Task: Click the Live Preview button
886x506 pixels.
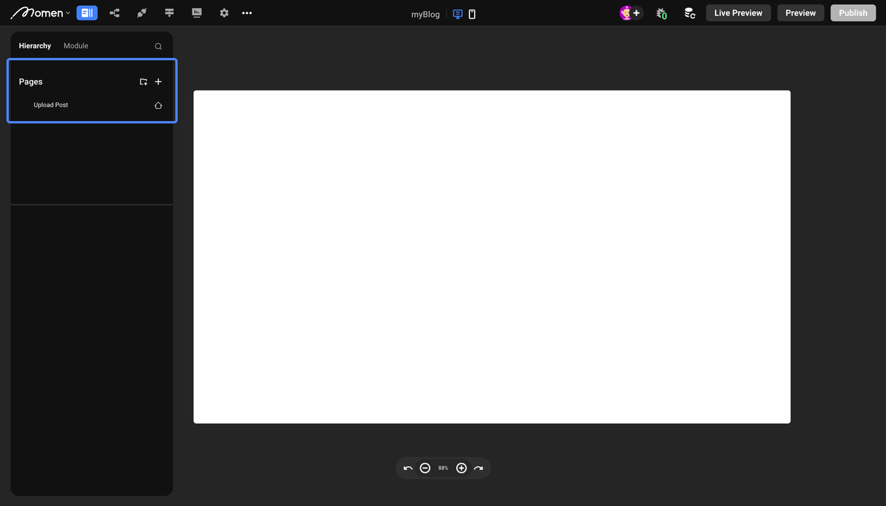Action: (738, 13)
